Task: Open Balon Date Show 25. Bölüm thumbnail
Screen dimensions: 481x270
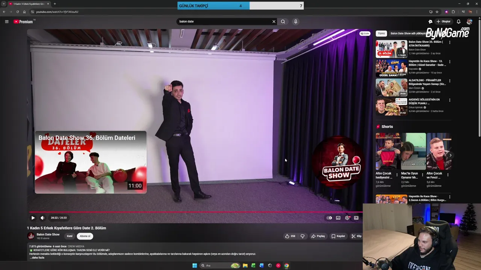Action: click(391, 49)
